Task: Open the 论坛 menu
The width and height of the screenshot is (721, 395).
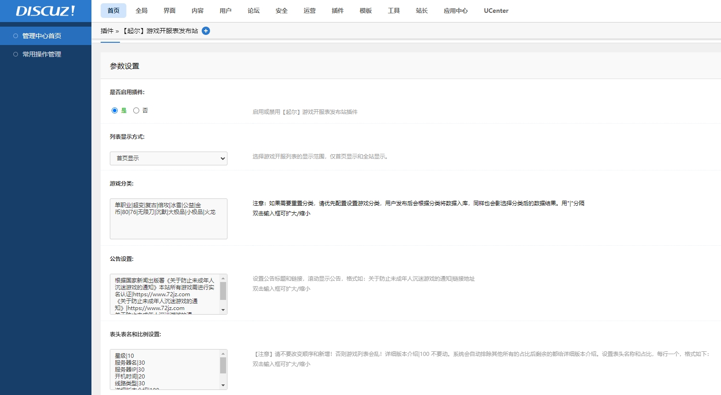Action: 254,11
